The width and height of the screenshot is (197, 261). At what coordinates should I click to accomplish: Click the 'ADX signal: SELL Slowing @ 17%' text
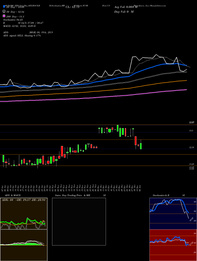click(x=22, y=36)
